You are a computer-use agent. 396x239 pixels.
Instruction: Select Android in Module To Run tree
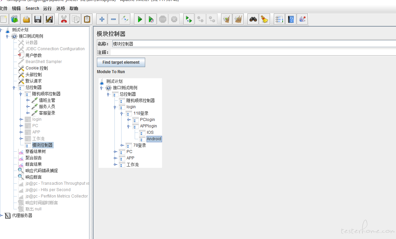[x=154, y=139]
